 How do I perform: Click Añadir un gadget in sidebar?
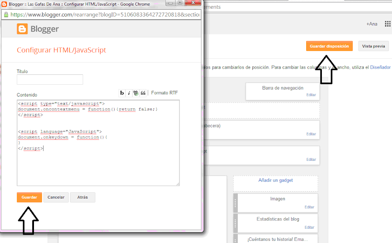[x=276, y=180]
